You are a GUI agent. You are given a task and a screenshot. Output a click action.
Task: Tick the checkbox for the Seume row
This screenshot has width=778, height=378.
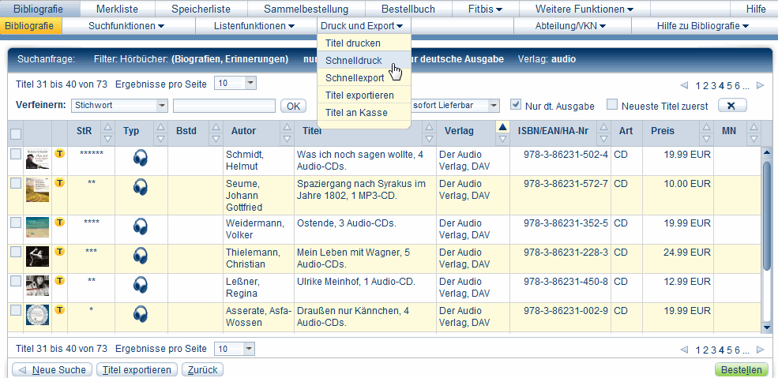tap(16, 183)
